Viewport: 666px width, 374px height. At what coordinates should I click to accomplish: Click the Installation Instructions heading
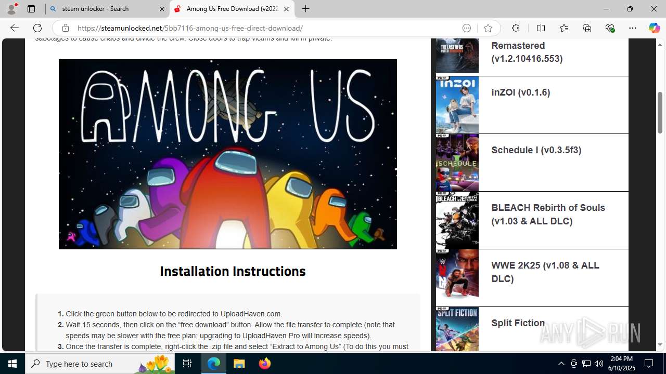click(233, 271)
